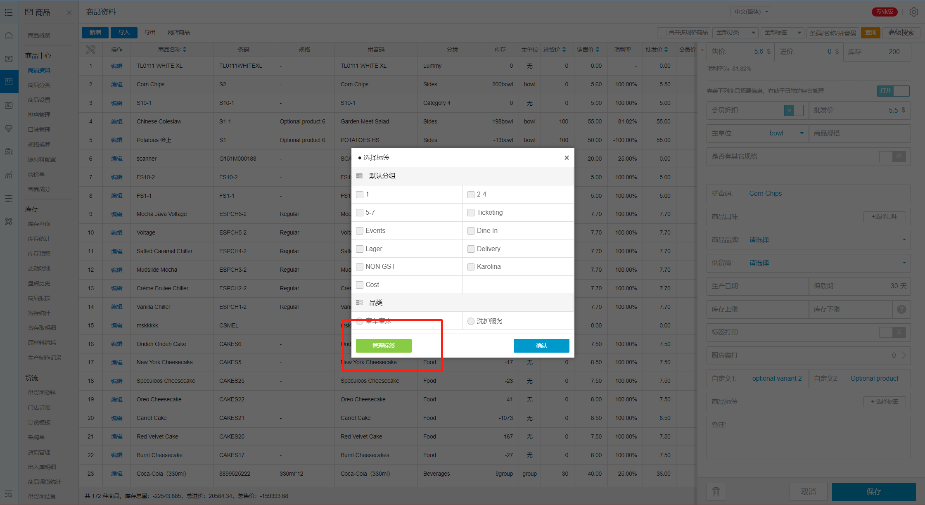Click the arrow icon beside 厨房票打
Screen dimensions: 925x505
[x=904, y=355]
